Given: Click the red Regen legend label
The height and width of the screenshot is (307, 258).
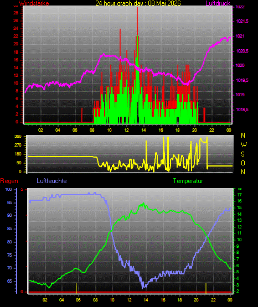Looking at the screenshot, I should 9,181.
